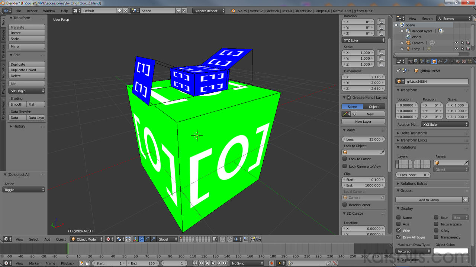The width and height of the screenshot is (476, 267).
Task: Click the OpenGL render image camera icon
Action: pyautogui.click(x=253, y=239)
